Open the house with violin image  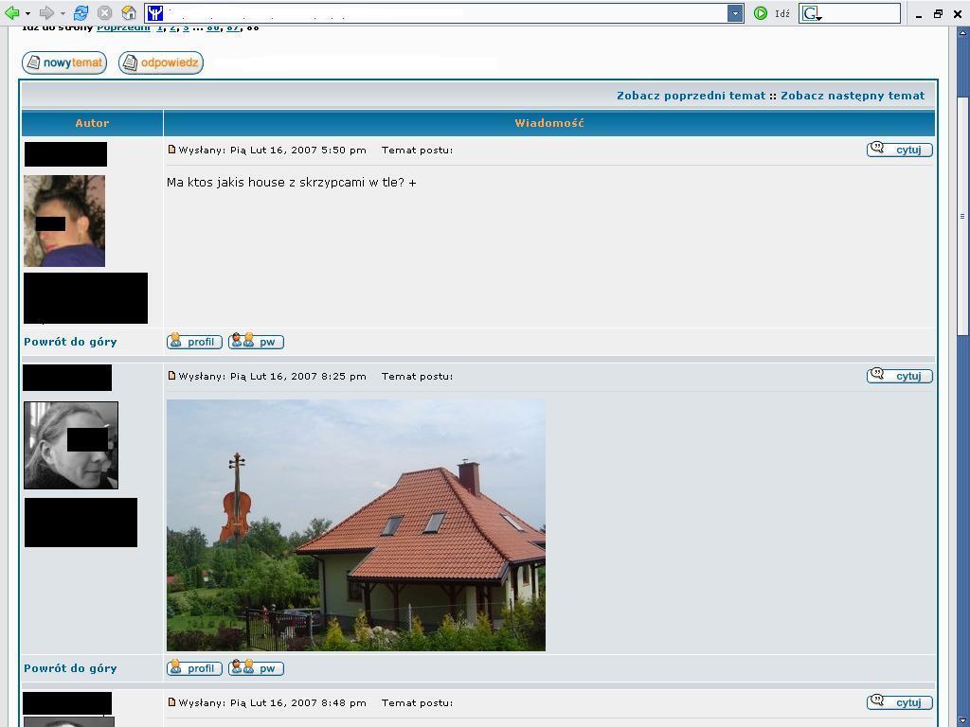pyautogui.click(x=355, y=524)
